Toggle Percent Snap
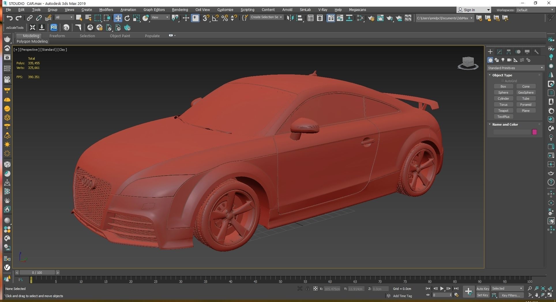The height and width of the screenshot is (302, 556). (225, 18)
